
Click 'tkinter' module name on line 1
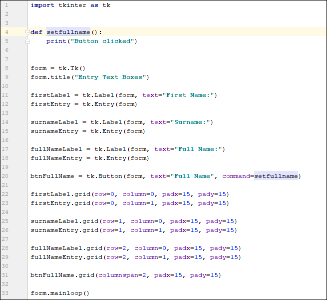tap(72, 5)
